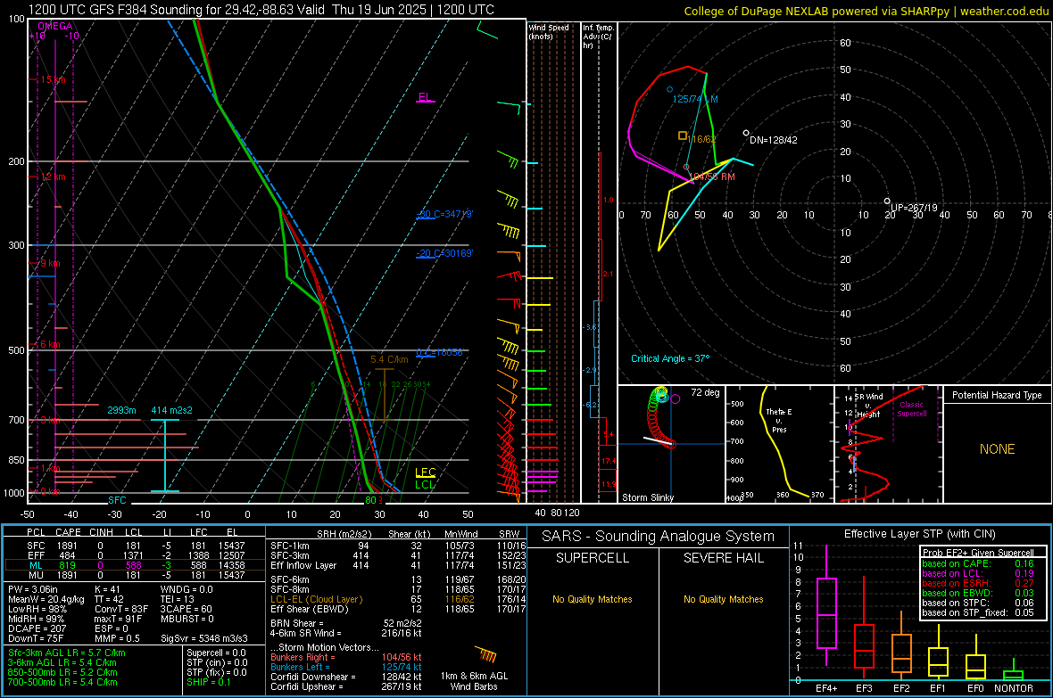
Task: Click the 12 km height marker
Action: [53, 177]
